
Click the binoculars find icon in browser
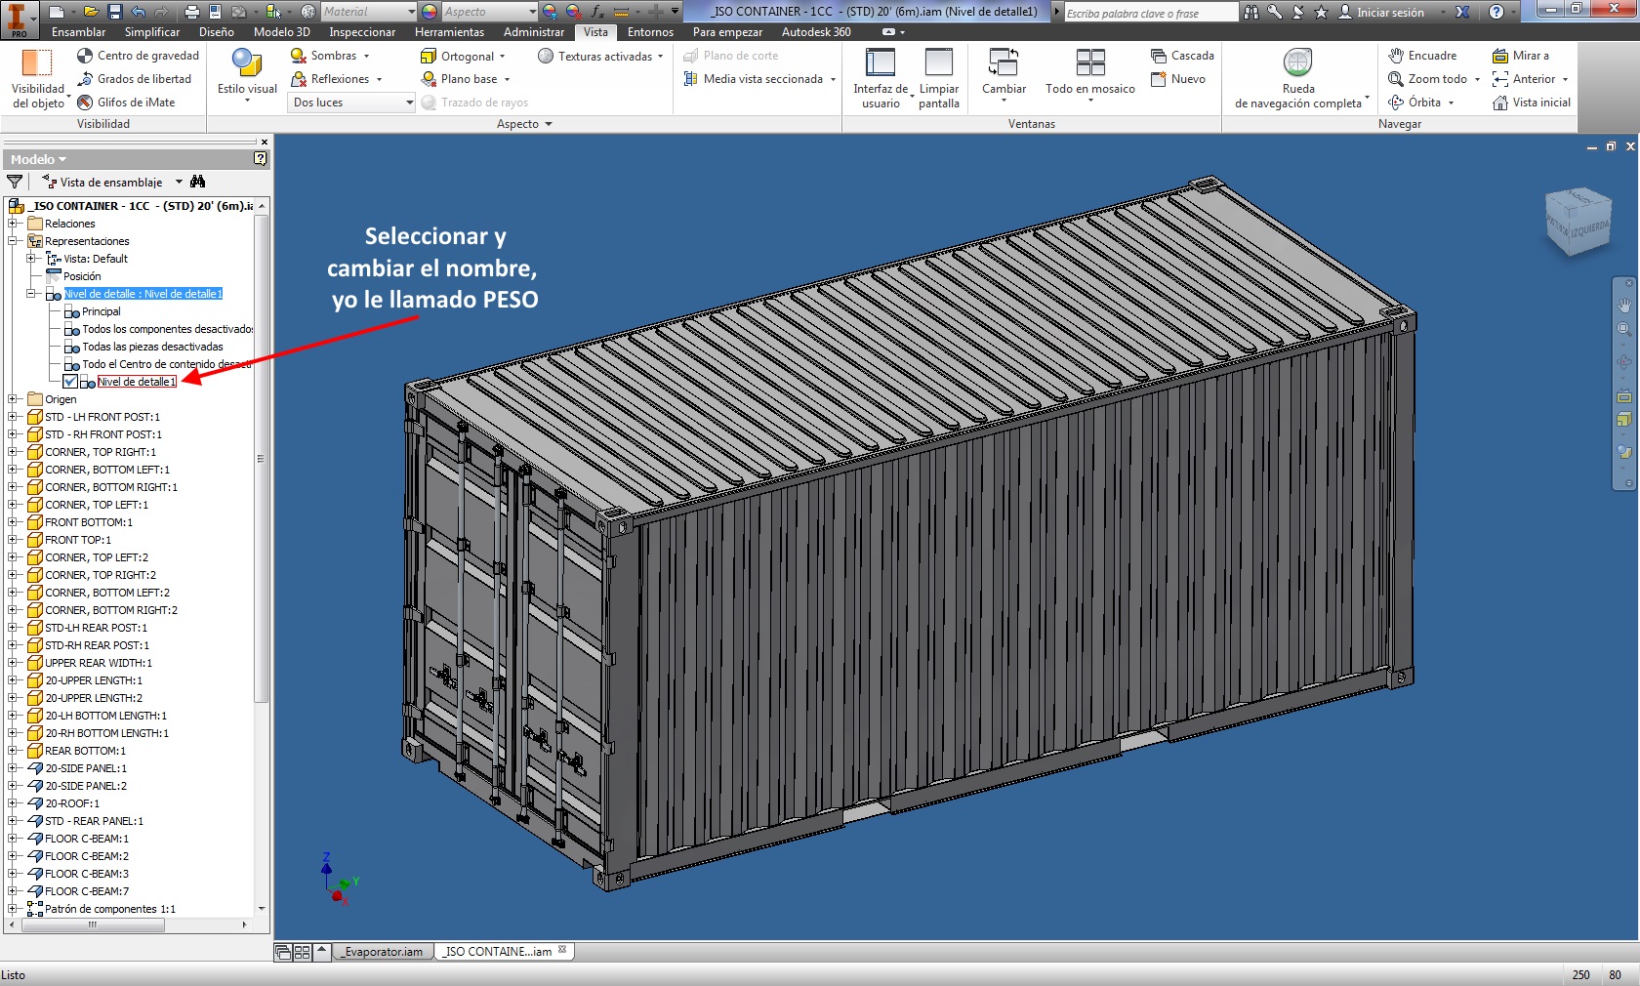pyautogui.click(x=198, y=182)
